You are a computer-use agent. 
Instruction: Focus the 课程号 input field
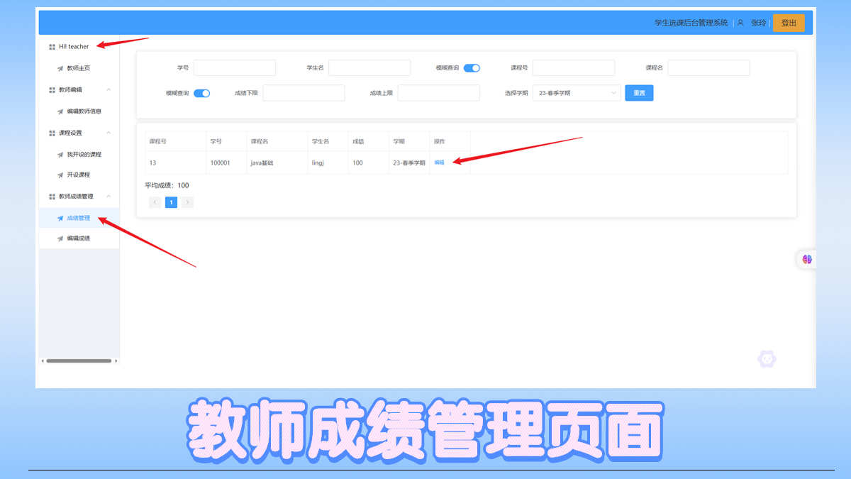point(574,67)
